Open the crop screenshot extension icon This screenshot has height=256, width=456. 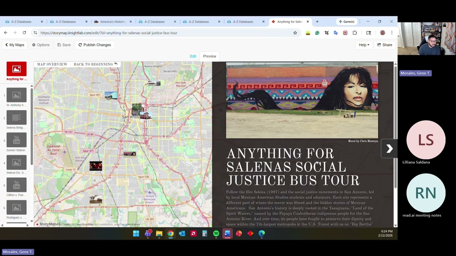(x=326, y=33)
